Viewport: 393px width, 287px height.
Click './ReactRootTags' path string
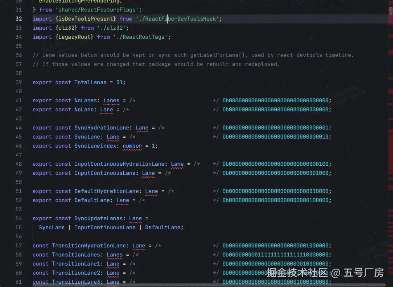(x=140, y=37)
